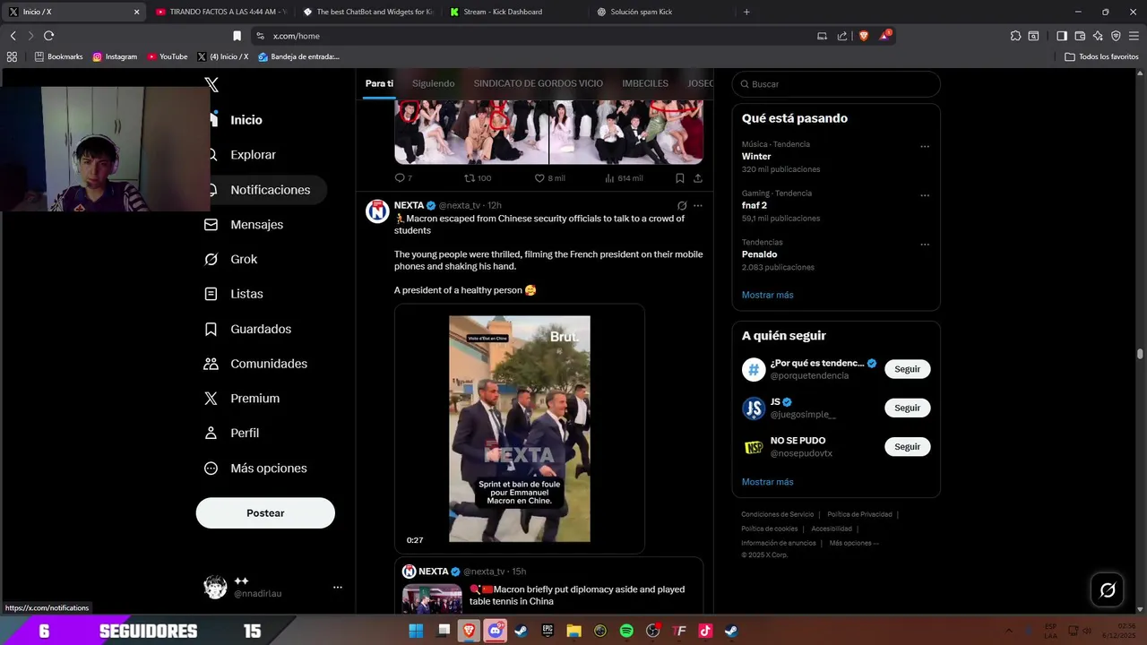This screenshot has width=1147, height=645.
Task: Open the fnaf 2 trending topic
Action: [754, 206]
